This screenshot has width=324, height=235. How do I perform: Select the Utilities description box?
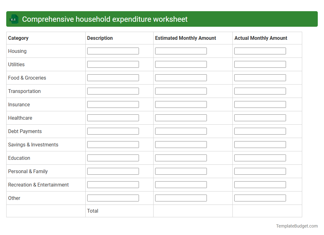pyautogui.click(x=113, y=64)
